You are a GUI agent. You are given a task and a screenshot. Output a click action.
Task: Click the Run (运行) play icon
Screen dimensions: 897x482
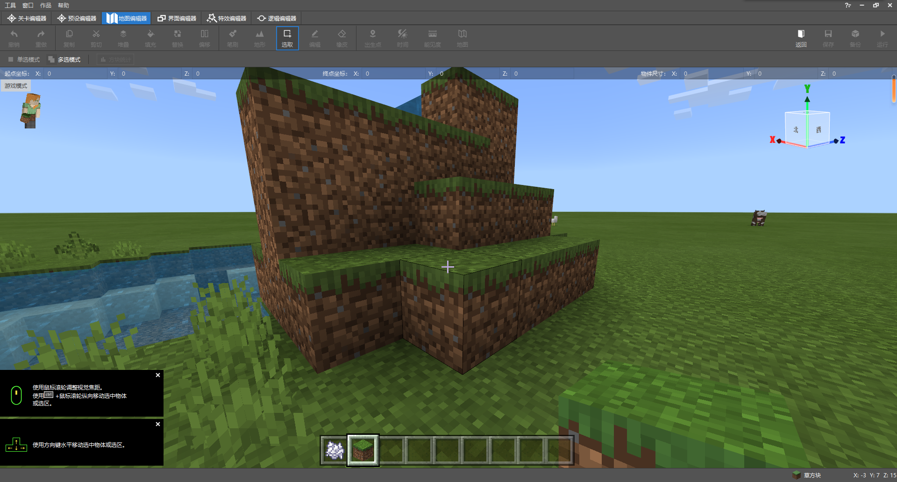(x=883, y=38)
